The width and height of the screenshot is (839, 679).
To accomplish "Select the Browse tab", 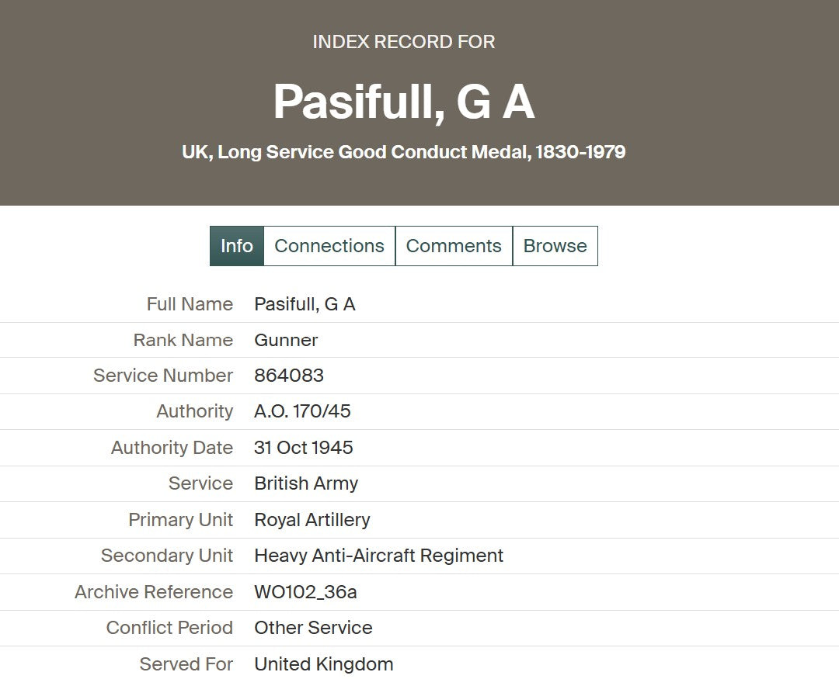I will tap(555, 246).
